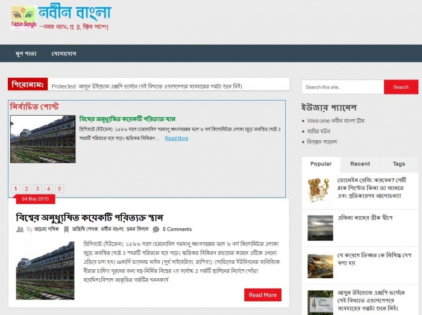The width and height of the screenshot is (422, 315).
Task: Click the Protected headline in the শিরোনাম ticker
Action: pyautogui.click(x=147, y=86)
